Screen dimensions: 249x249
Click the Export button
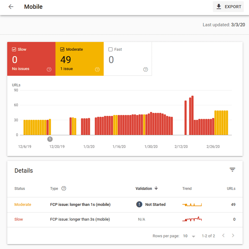(x=228, y=7)
